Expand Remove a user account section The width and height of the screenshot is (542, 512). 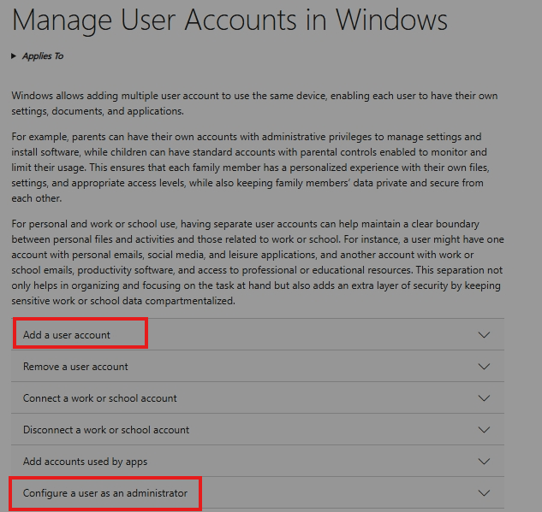pos(258,367)
